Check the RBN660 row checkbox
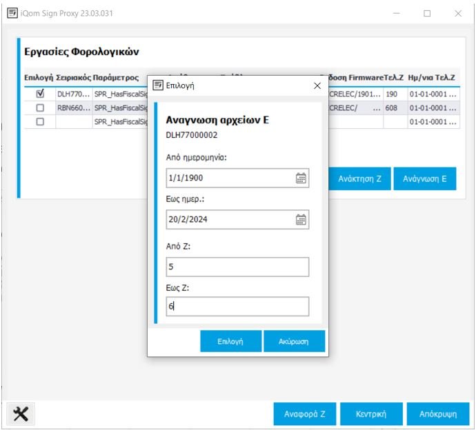 pos(40,108)
